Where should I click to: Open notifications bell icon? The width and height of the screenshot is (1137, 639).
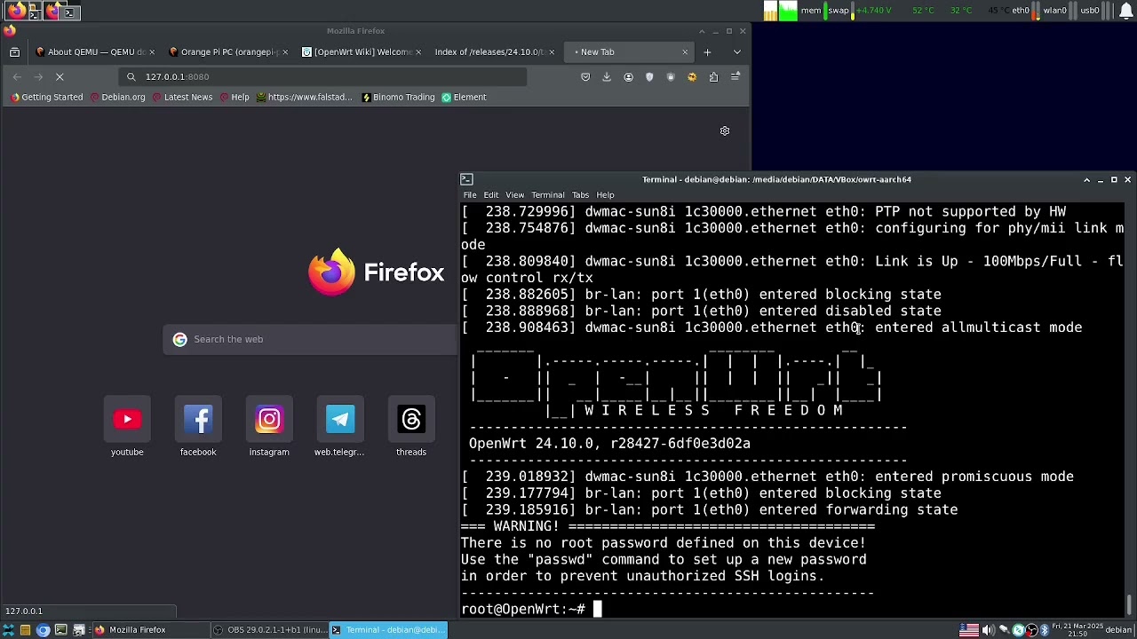(x=1125, y=11)
